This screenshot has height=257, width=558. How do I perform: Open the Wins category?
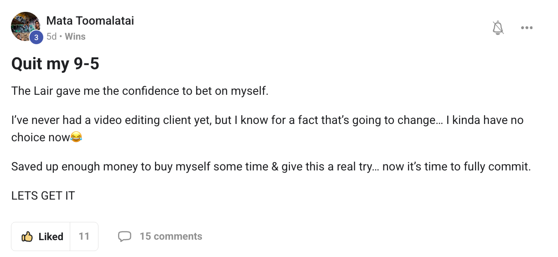pyautogui.click(x=75, y=36)
